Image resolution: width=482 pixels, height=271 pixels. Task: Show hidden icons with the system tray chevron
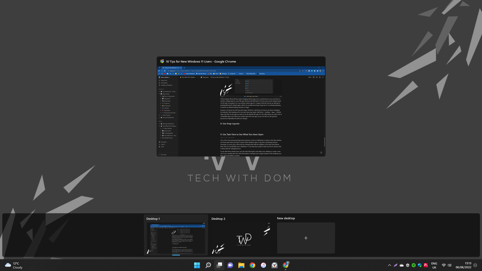coord(389,265)
